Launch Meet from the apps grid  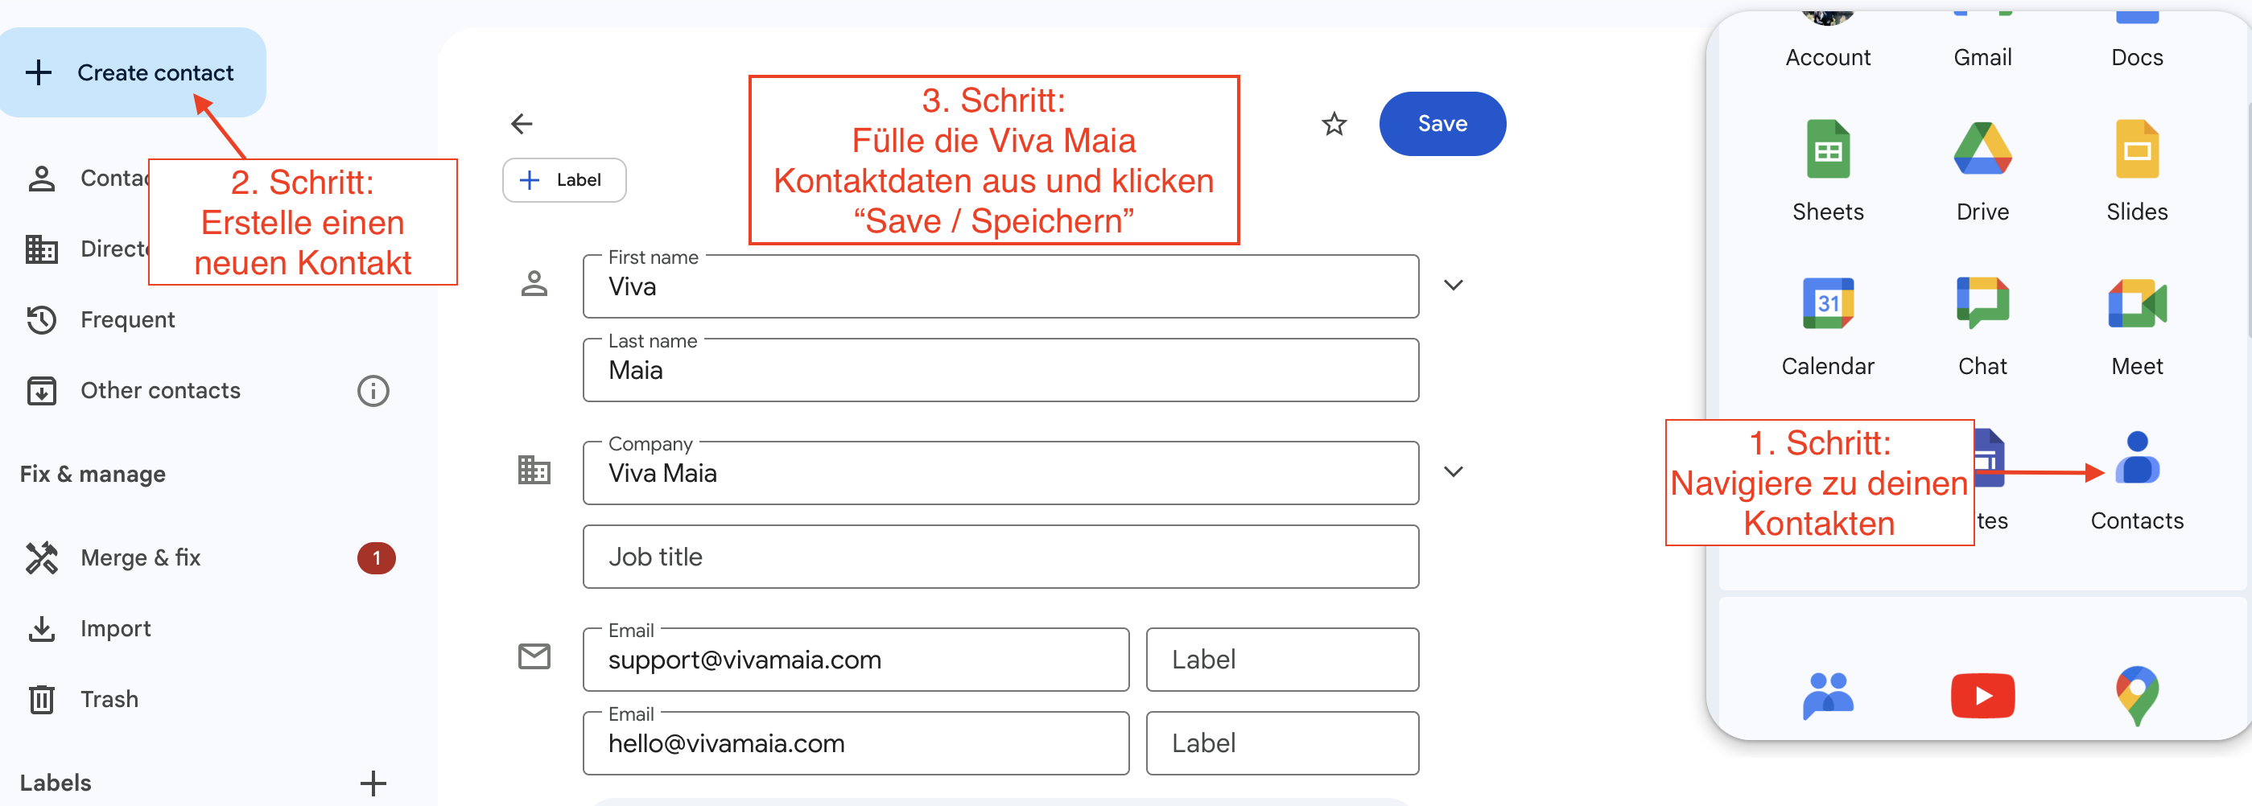click(x=2137, y=303)
